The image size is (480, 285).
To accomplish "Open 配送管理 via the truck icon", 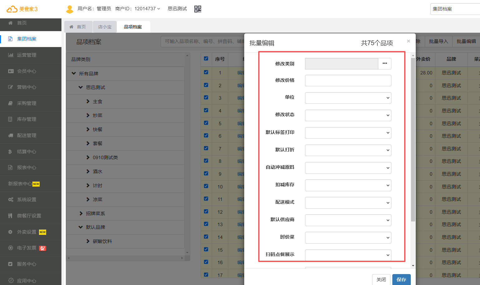I will (x=11, y=135).
